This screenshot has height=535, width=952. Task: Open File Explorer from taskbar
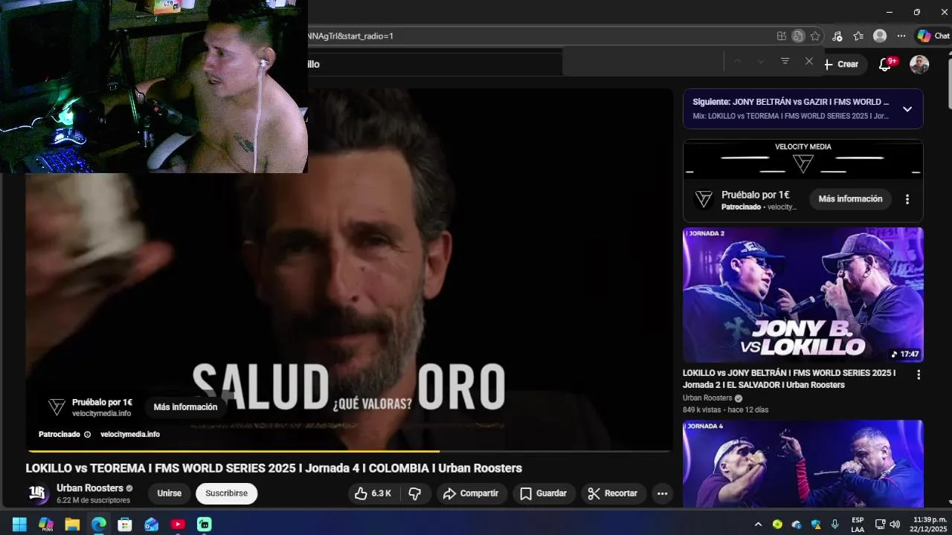[x=72, y=525]
